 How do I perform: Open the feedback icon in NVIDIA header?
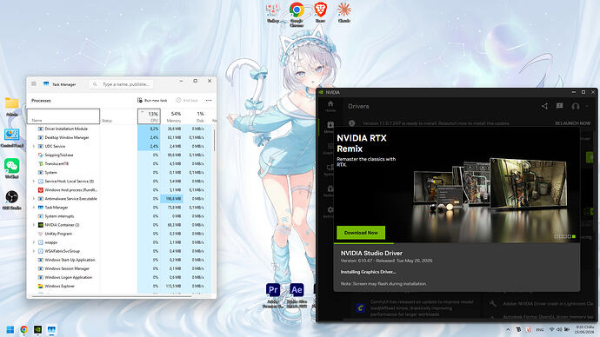559,106
